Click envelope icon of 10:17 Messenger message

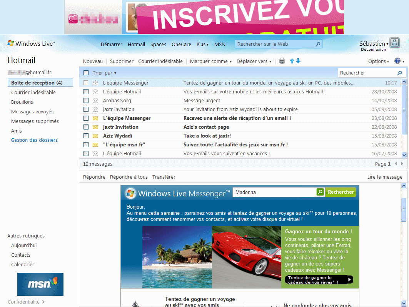point(95,83)
